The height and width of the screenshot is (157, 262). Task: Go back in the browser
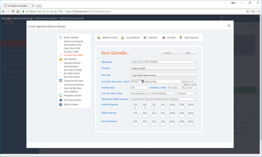pos(3,11)
